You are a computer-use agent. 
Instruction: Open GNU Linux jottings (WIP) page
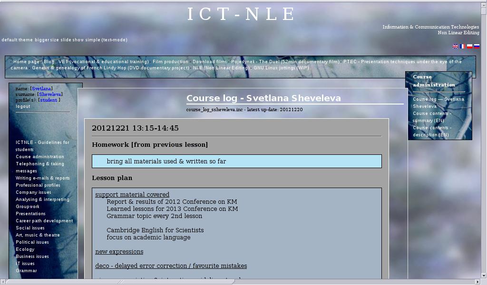click(281, 68)
